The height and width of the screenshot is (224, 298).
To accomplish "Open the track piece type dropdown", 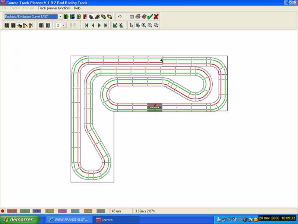I will tap(60, 16).
